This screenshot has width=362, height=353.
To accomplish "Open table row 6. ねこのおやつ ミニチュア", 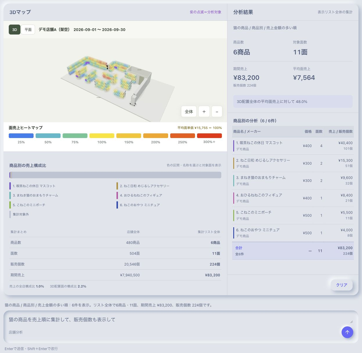I will [293, 233].
